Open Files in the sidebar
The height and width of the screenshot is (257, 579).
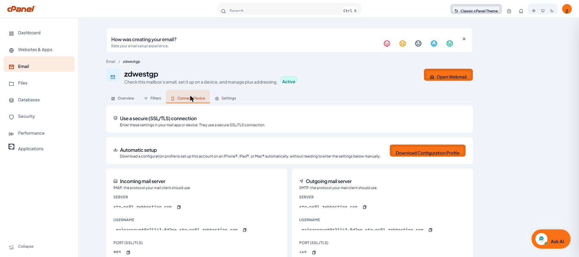coord(39,83)
